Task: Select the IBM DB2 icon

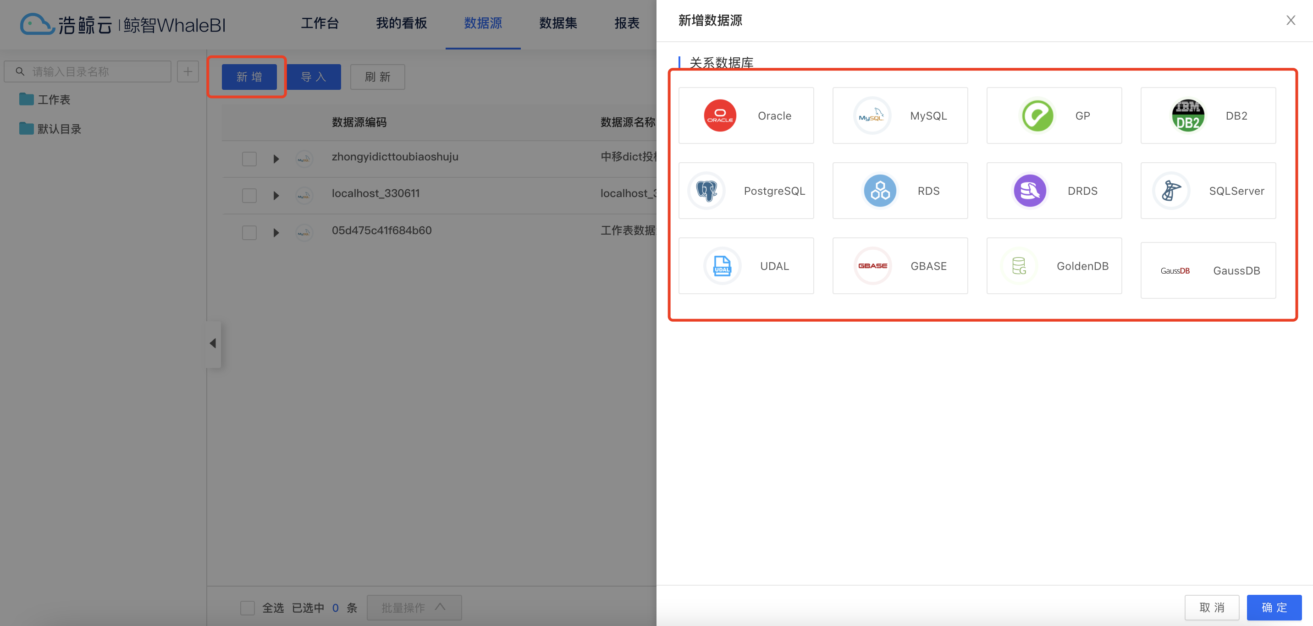Action: coord(1187,115)
